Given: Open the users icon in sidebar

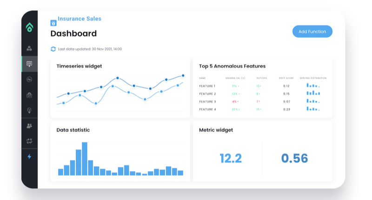Looking at the screenshot, I should [x=29, y=126].
